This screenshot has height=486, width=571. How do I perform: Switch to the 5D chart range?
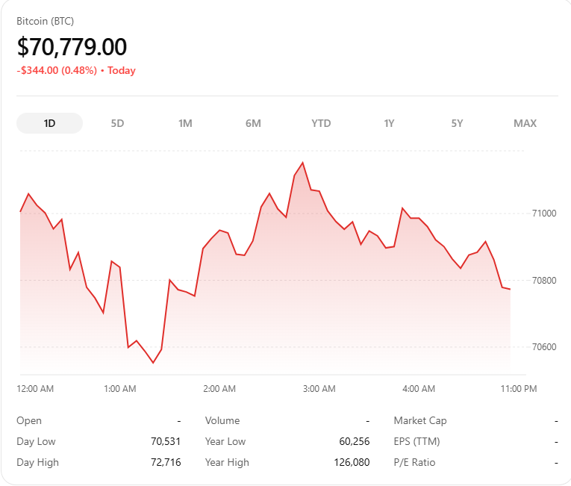pyautogui.click(x=117, y=123)
